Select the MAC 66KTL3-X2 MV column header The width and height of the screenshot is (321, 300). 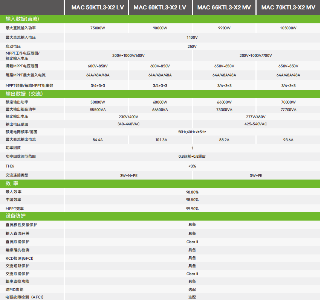tap(224, 8)
